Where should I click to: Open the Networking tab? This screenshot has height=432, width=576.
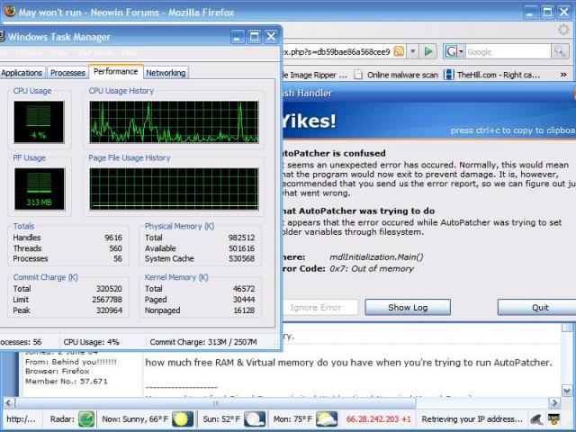pos(166,73)
